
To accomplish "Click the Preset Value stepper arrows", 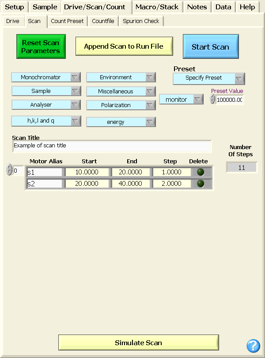I will 212,100.
